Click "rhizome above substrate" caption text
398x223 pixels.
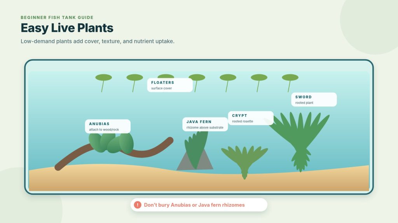pyautogui.click(x=205, y=127)
